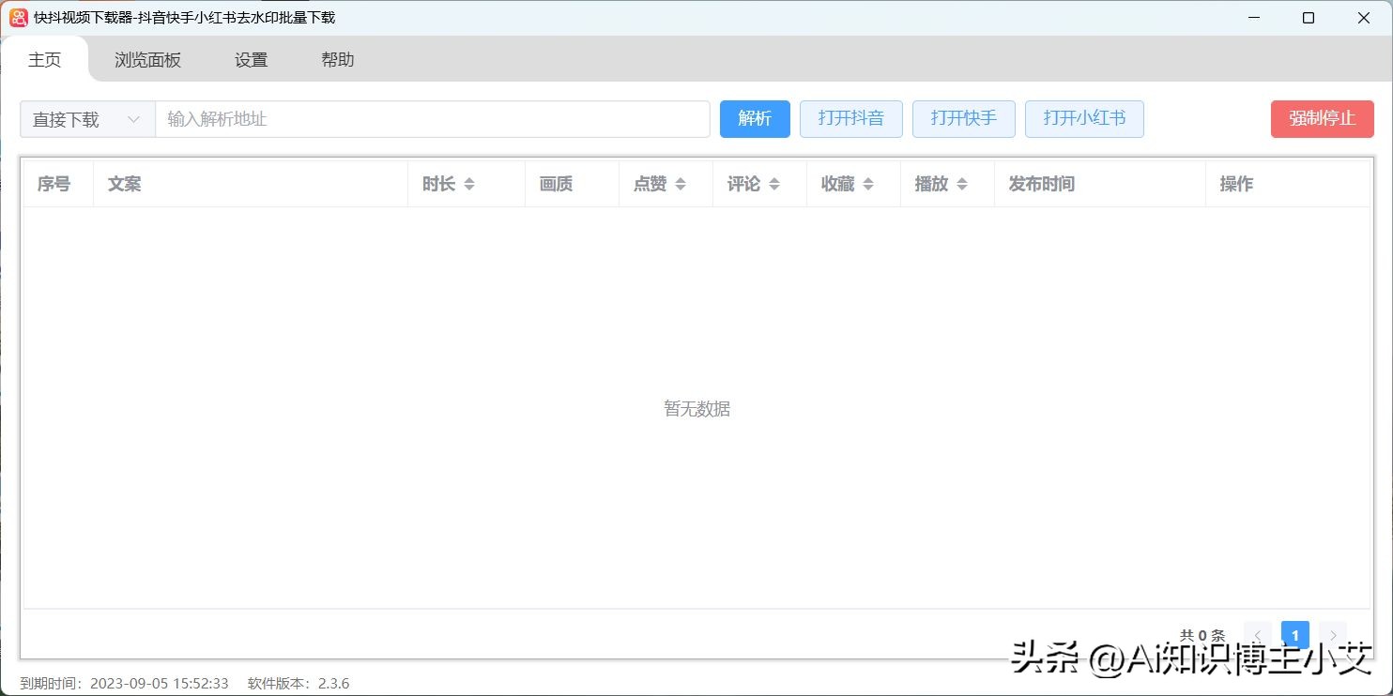Toggle sorting on the 收藏 favorites column
This screenshot has height=696, width=1393.
click(x=868, y=184)
